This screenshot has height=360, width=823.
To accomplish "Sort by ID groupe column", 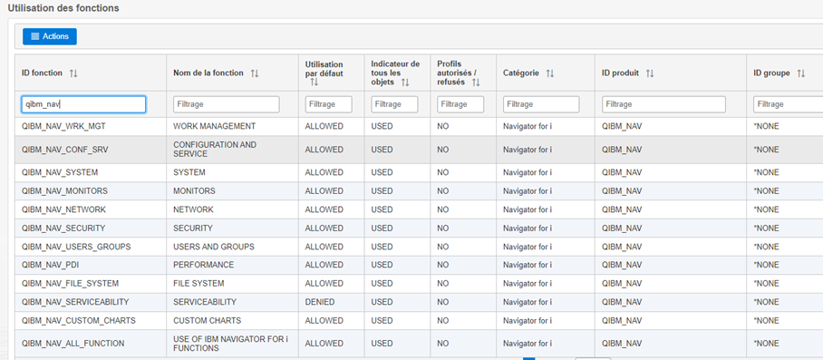I will click(x=801, y=73).
